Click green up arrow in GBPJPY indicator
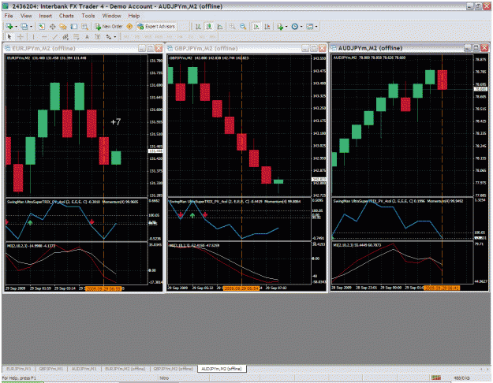Image resolution: width=493 pixels, height=383 pixels. coord(192,215)
